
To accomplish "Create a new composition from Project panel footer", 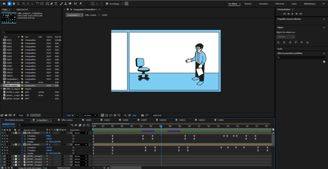I will click(10, 115).
